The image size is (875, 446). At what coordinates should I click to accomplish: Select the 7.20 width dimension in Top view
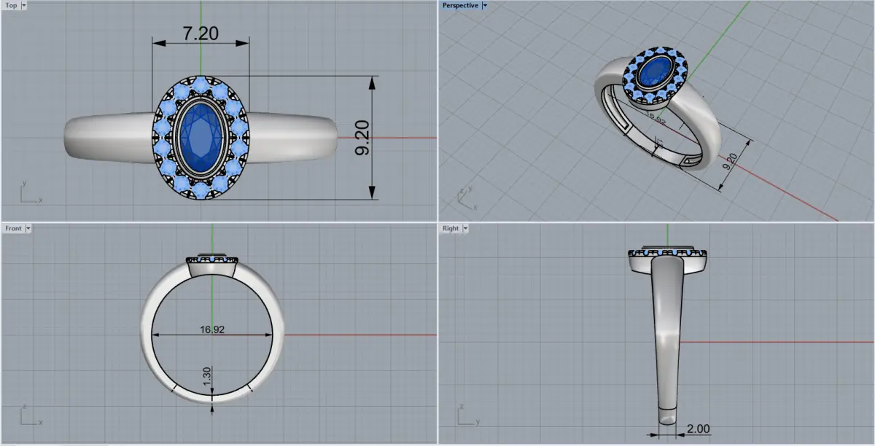201,34
